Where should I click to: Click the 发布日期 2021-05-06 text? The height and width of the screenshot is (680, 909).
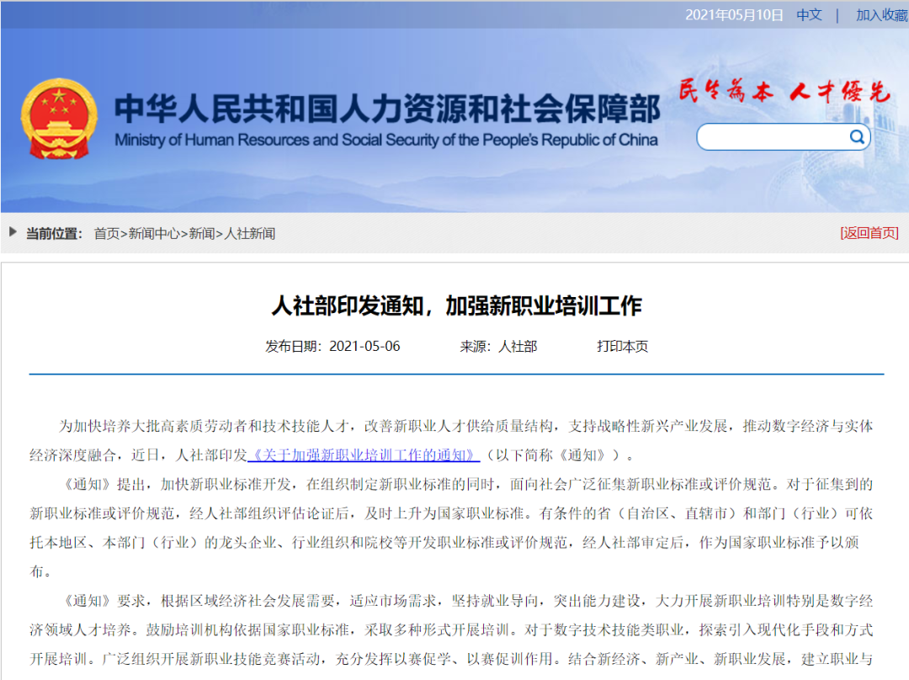click(332, 346)
